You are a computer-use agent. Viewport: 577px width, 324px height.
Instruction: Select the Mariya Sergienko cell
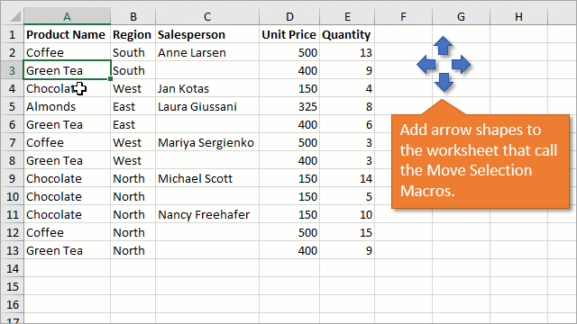point(207,142)
